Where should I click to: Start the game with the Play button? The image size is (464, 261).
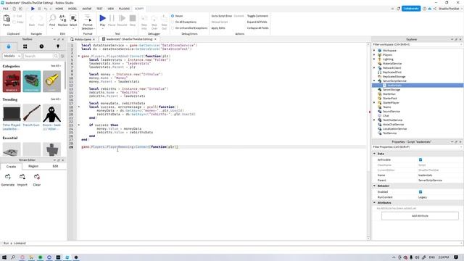pos(102,18)
